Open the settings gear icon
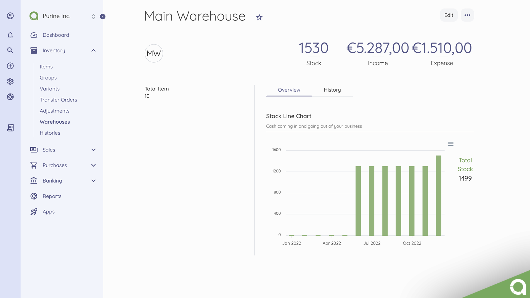This screenshot has width=530, height=298. (10, 81)
